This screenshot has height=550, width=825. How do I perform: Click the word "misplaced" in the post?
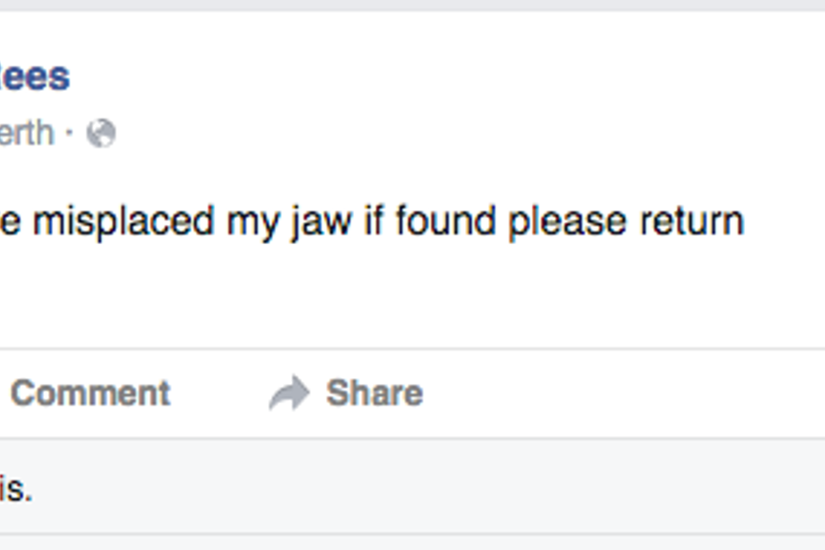tap(123, 222)
